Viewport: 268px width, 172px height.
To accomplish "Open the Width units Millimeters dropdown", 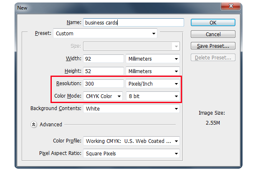I will coord(153,59).
